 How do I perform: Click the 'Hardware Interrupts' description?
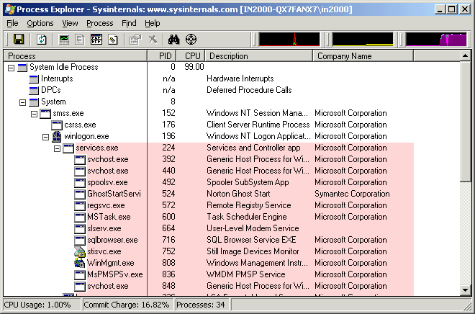tap(240, 78)
